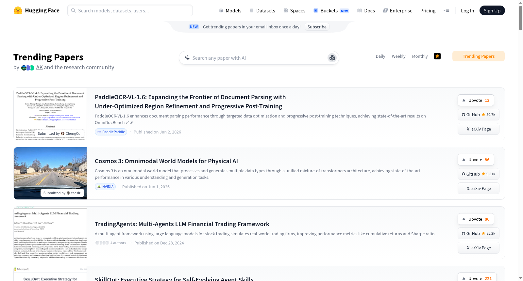Image resolution: width=523 pixels, height=281 pixels.
Task: Switch to Daily papers view
Action: pos(380,56)
